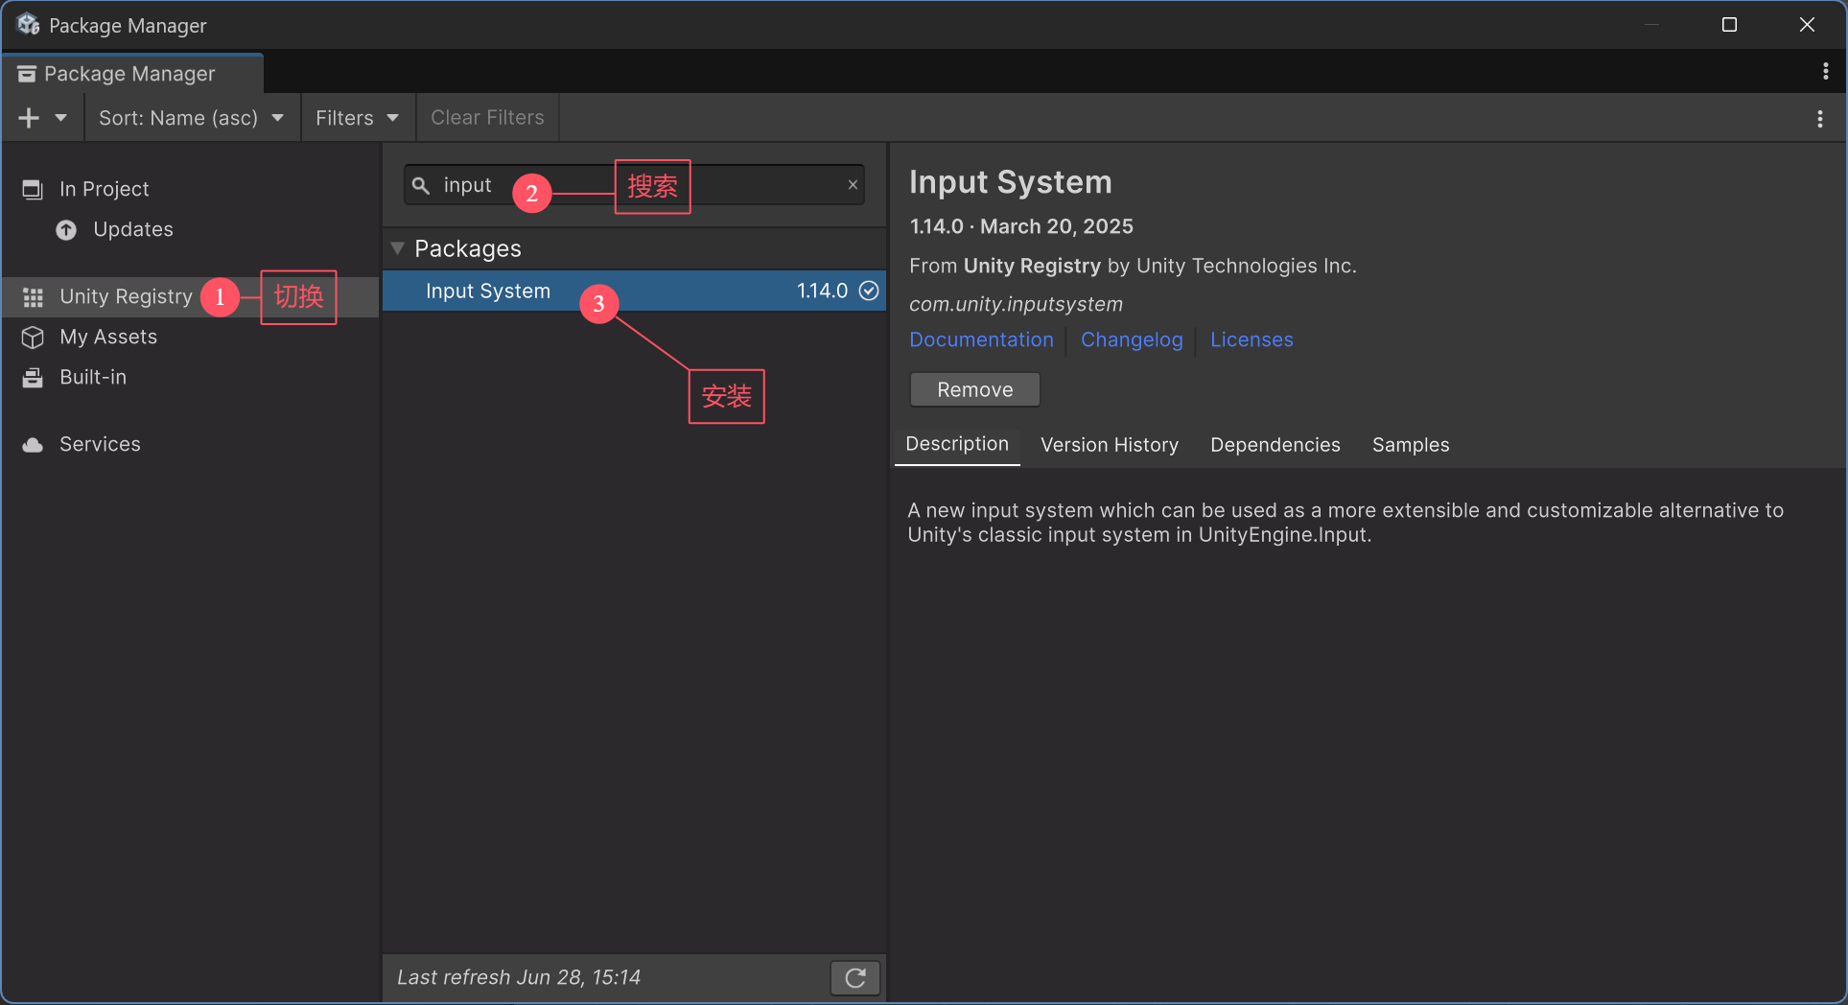The image size is (1848, 1005).
Task: Click the installed checkmark icon next to 1.14.0
Action: 869,291
